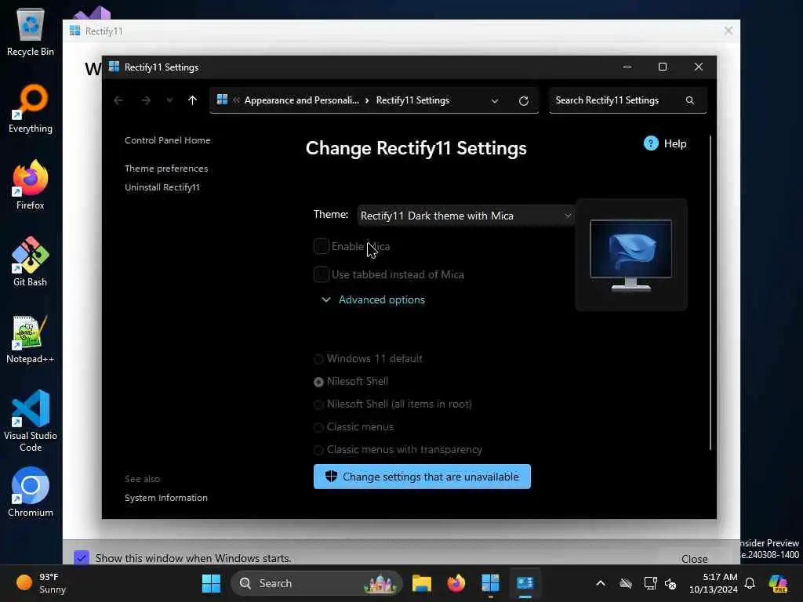
Task: Open the clock showing 5:17 AM
Action: pos(714,583)
